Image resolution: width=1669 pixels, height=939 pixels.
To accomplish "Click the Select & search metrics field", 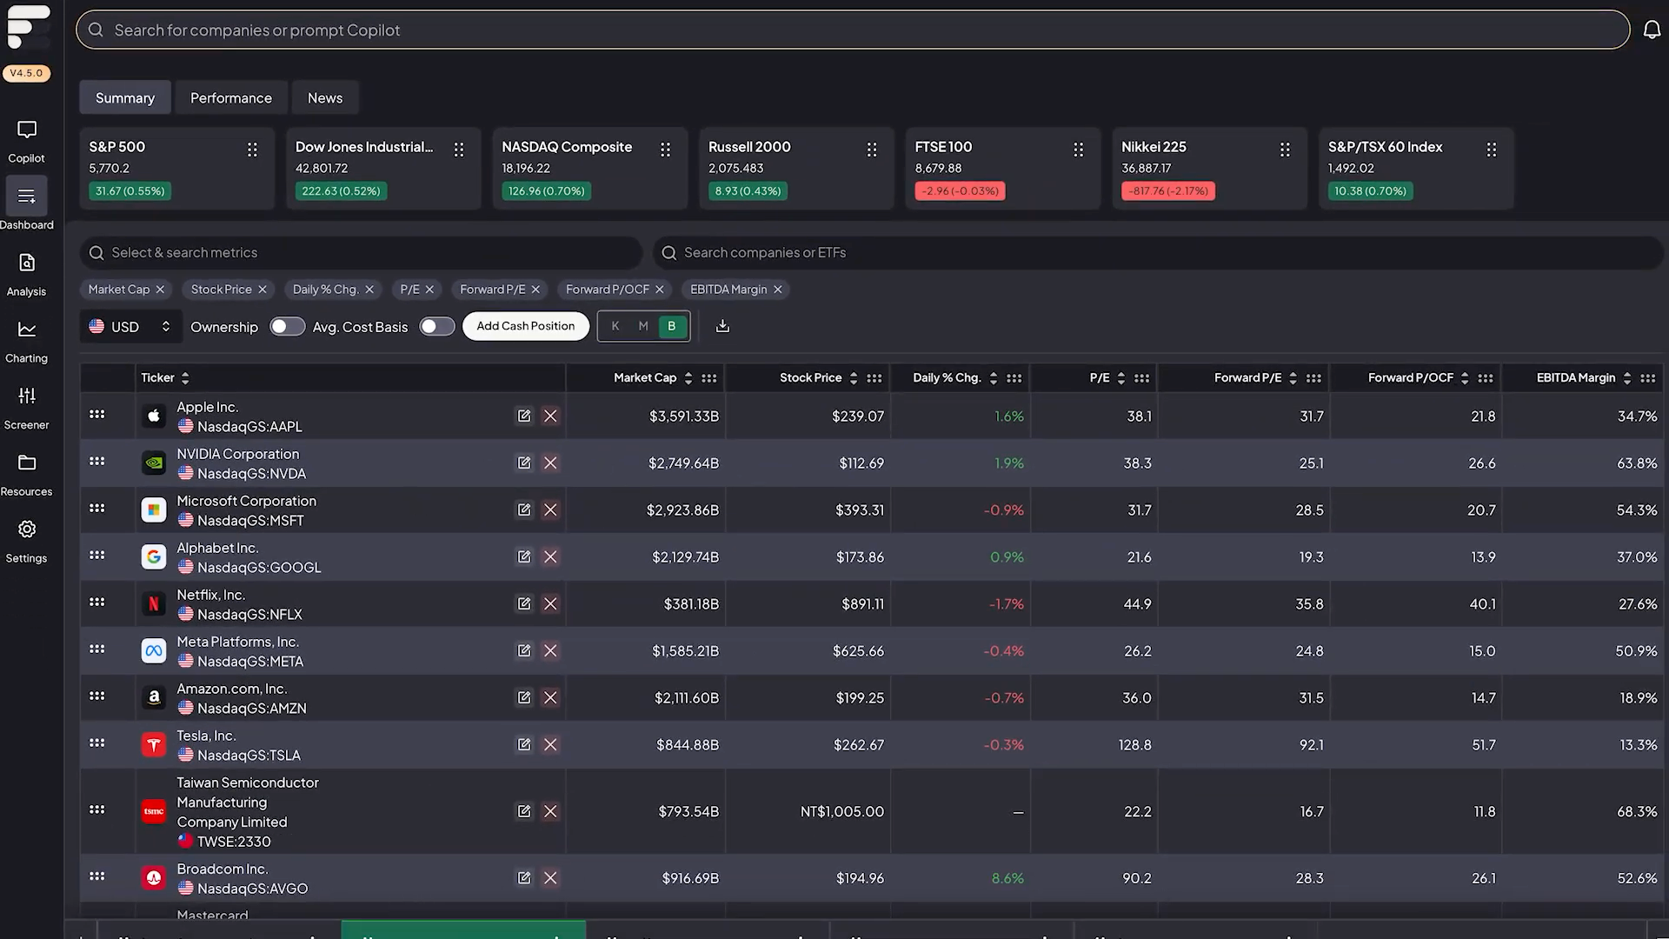I will [x=361, y=253].
